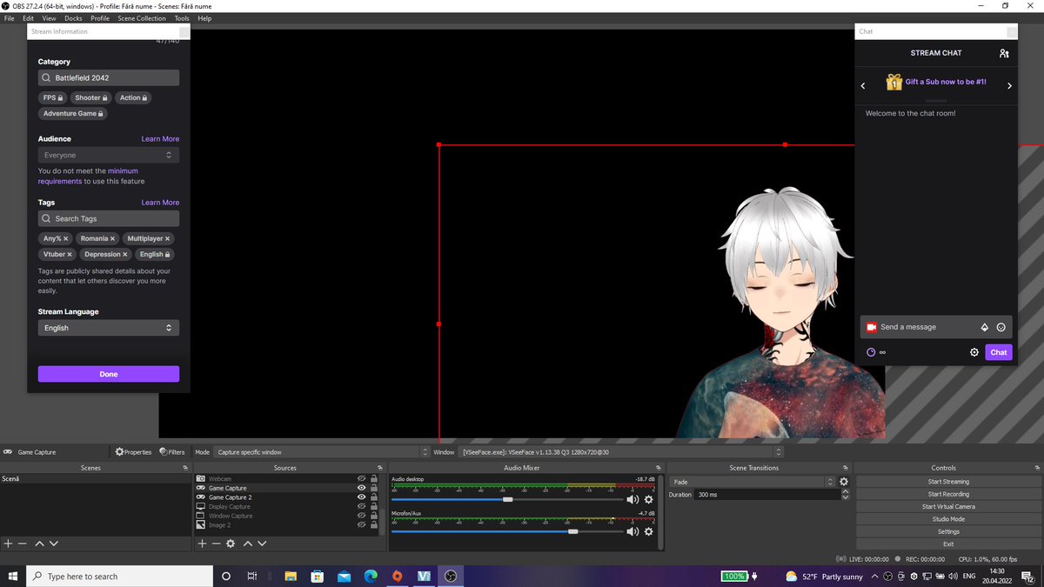Open Microfon/Aux settings gear
Image resolution: width=1044 pixels, height=587 pixels.
648,530
